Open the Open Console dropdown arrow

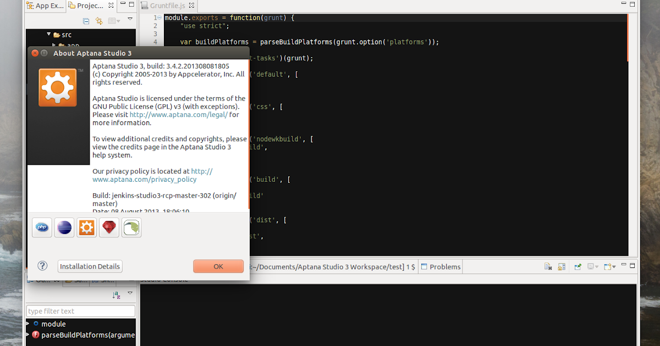(614, 267)
